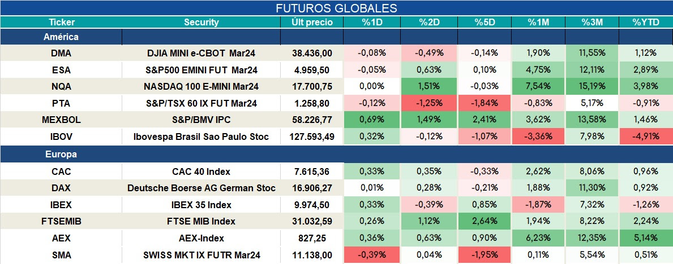The width and height of the screenshot is (673, 264).
Task: Select the Security column header
Action: tap(202, 22)
